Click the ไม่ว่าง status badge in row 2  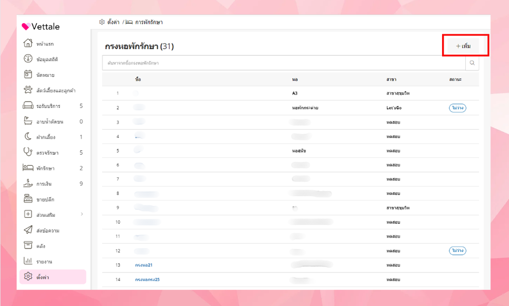(458, 108)
